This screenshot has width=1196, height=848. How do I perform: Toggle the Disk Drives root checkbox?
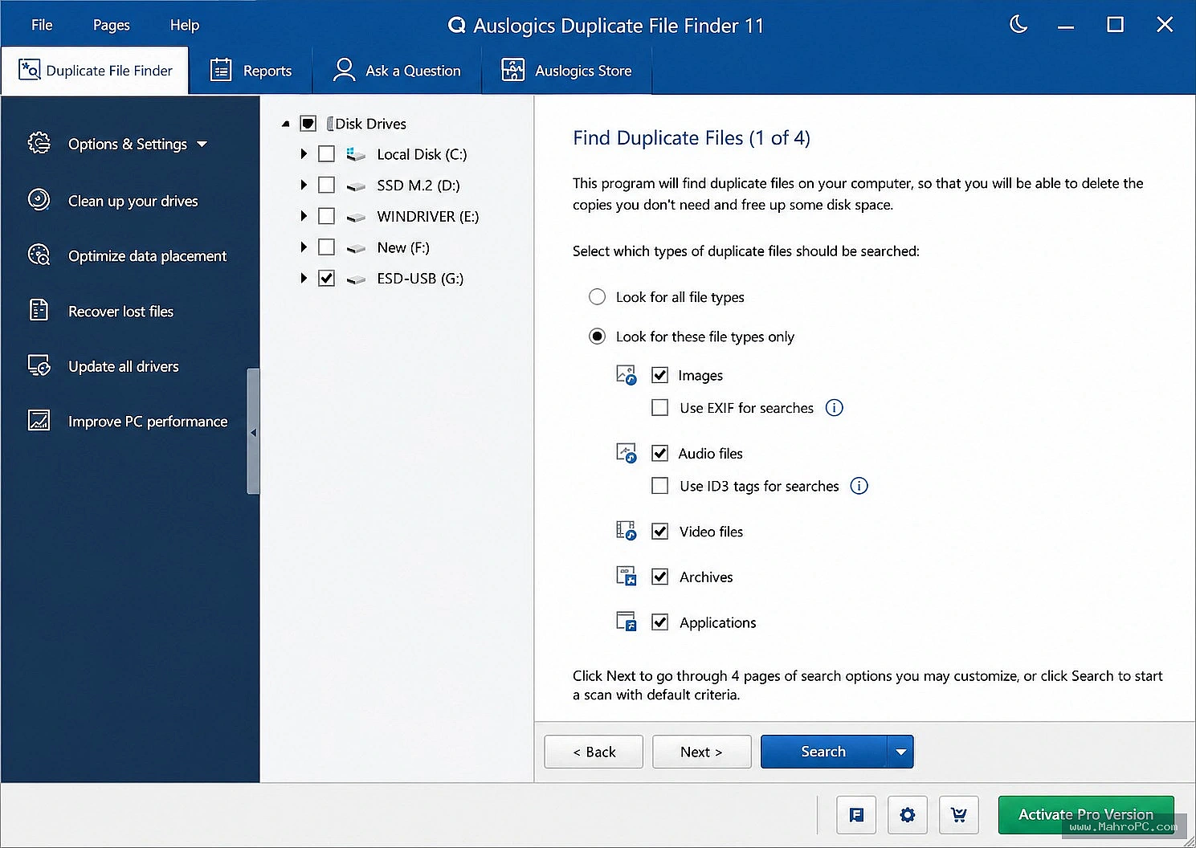click(x=308, y=123)
